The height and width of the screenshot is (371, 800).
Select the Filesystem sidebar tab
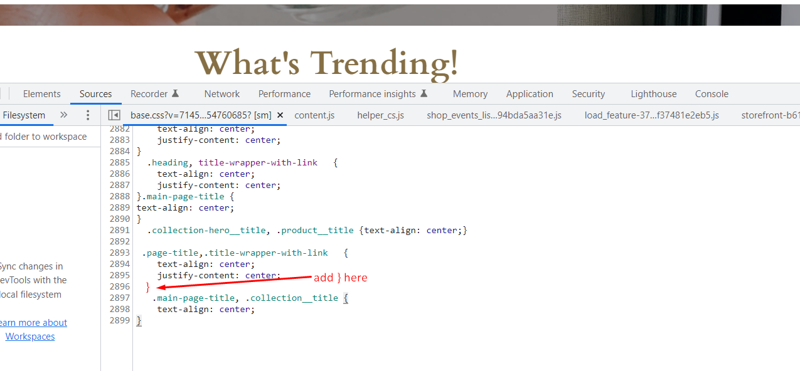(24, 115)
